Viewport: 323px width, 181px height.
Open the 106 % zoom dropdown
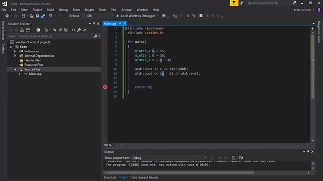(x=117, y=145)
